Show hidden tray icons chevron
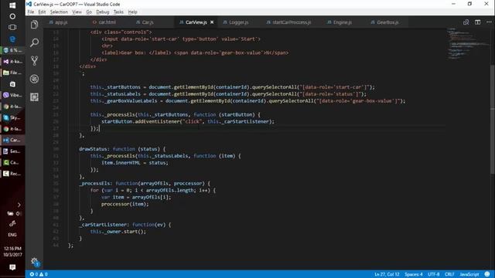The width and height of the screenshot is (495, 278). pyautogui.click(x=19, y=205)
